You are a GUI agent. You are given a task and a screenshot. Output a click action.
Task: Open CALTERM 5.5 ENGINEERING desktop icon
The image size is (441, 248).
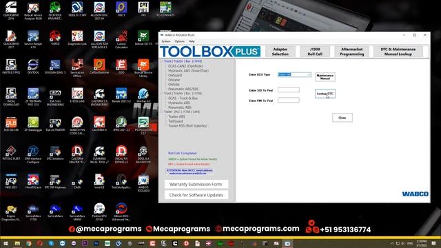click(99, 96)
